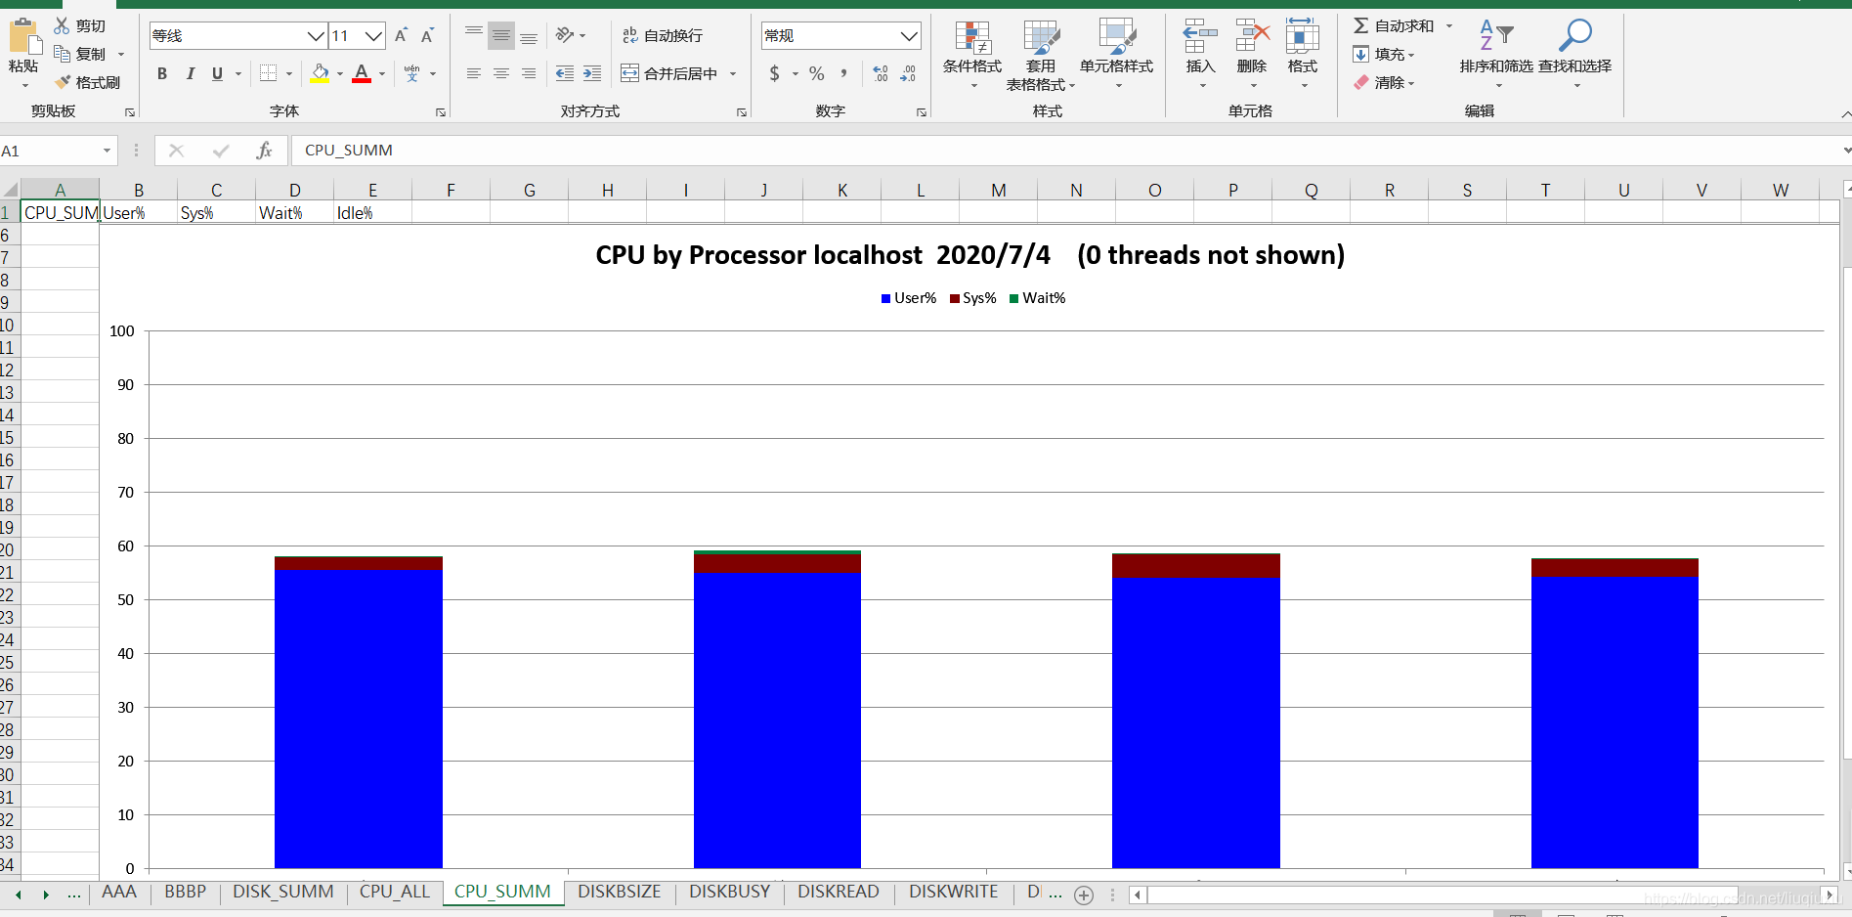Toggle underline formatting
The image size is (1852, 917).
click(x=217, y=73)
